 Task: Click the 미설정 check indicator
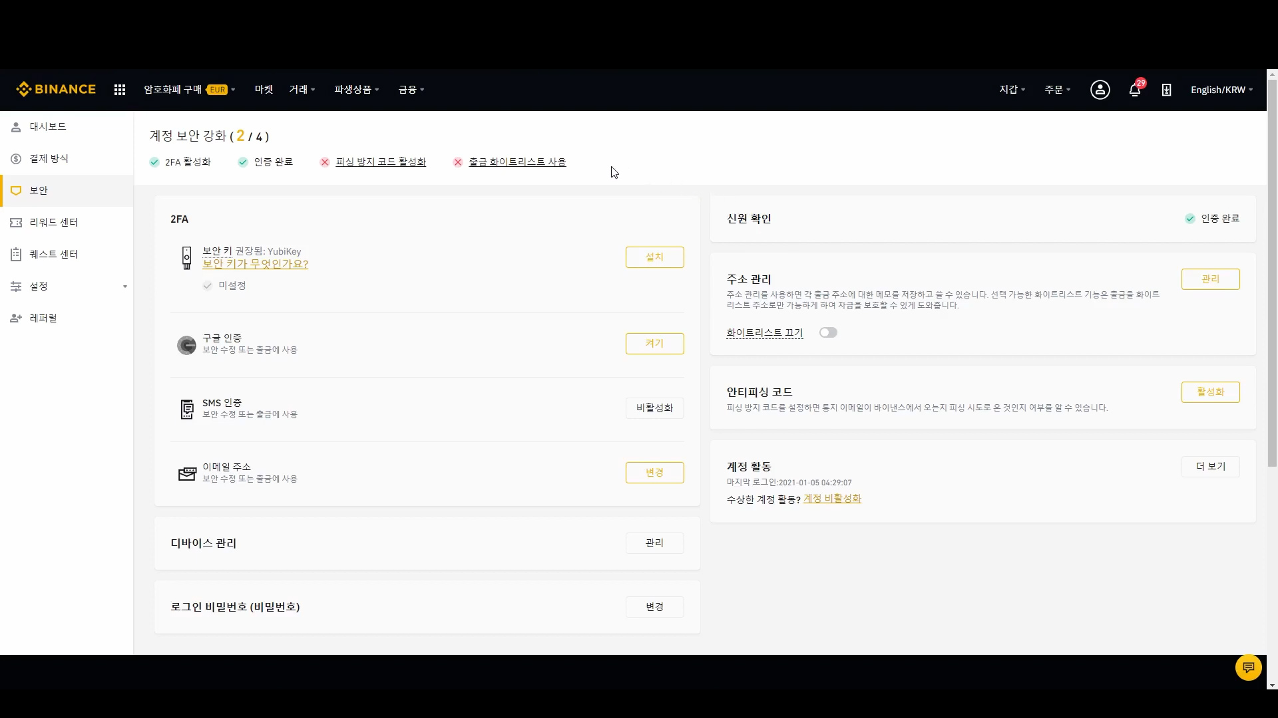click(x=208, y=285)
